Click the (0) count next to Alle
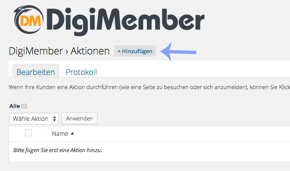This screenshot has height=171, width=290. (x=24, y=106)
